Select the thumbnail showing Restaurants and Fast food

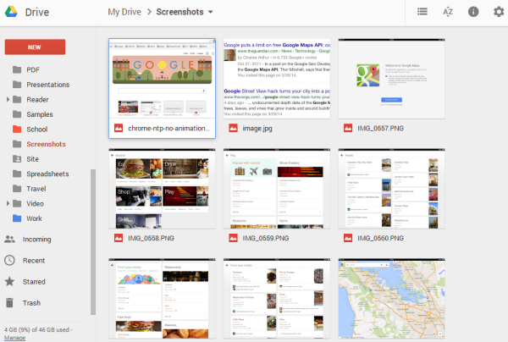[162, 299]
